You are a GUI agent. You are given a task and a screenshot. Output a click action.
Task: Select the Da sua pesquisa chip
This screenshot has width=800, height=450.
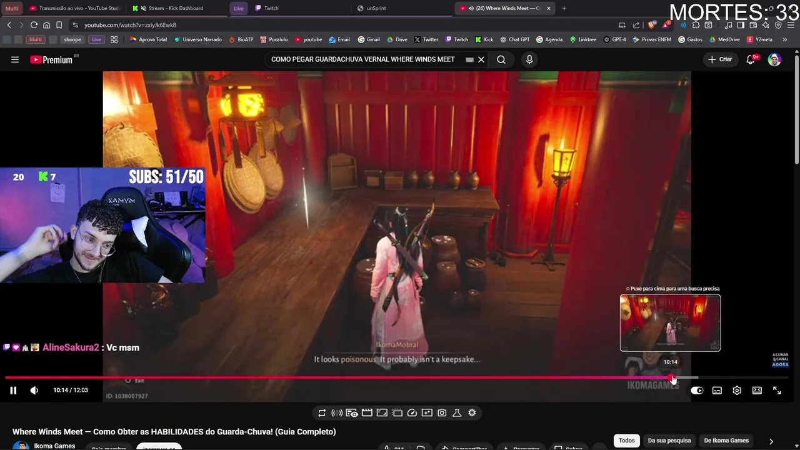tap(669, 441)
